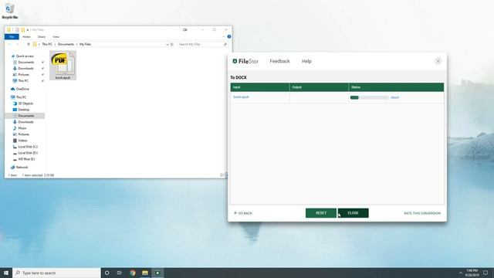The image size is (494, 278).
Task: Click the book.epub input link in Filestar
Action: 241,97
